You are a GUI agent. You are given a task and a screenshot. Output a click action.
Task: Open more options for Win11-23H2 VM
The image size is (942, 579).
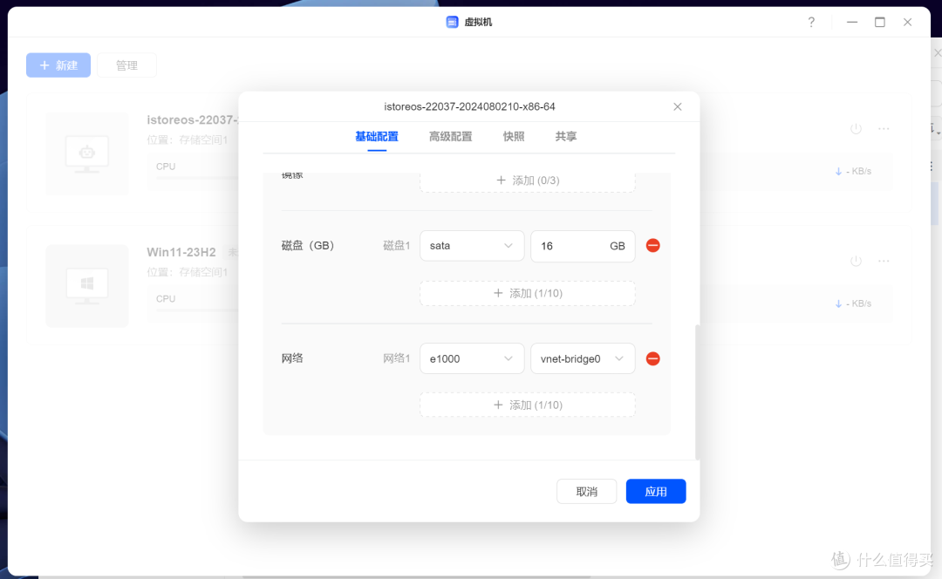point(884,261)
